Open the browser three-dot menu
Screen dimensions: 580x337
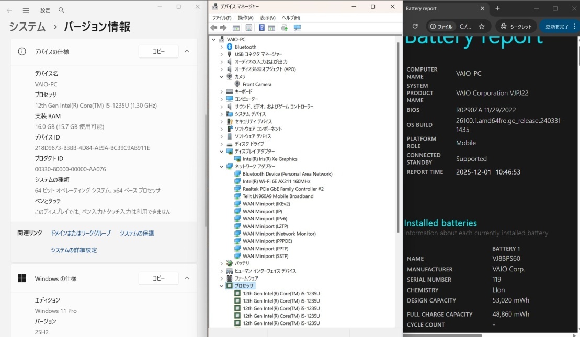click(574, 26)
